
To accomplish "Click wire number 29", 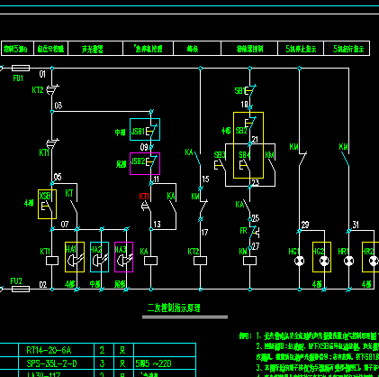I will 305,225.
